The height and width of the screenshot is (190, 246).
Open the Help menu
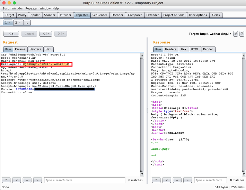coord(55,8)
